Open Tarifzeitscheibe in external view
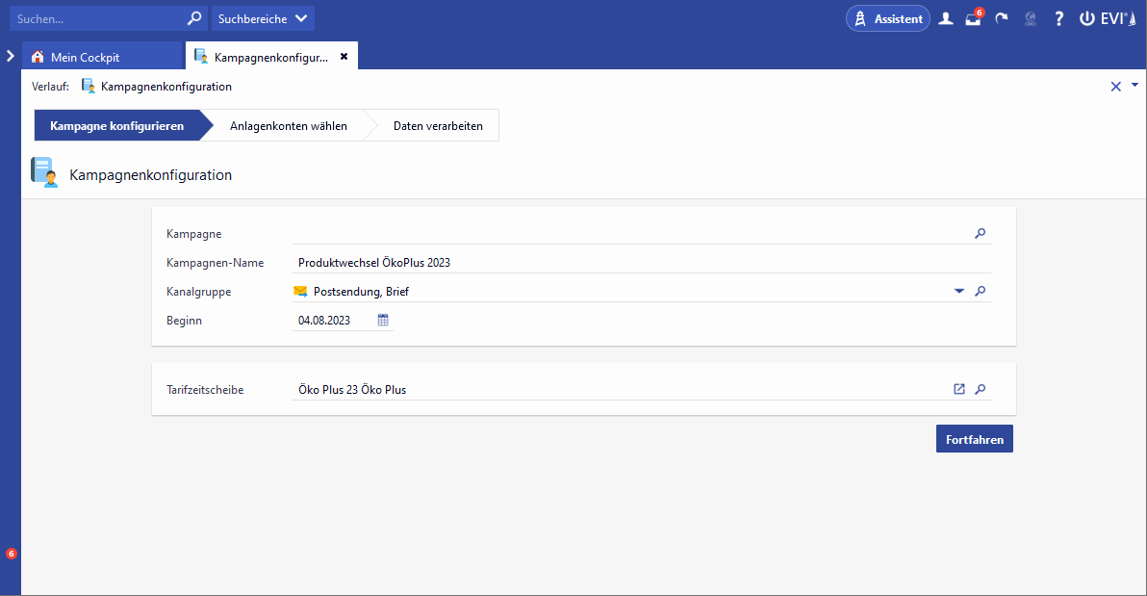This screenshot has width=1147, height=596. (x=959, y=389)
